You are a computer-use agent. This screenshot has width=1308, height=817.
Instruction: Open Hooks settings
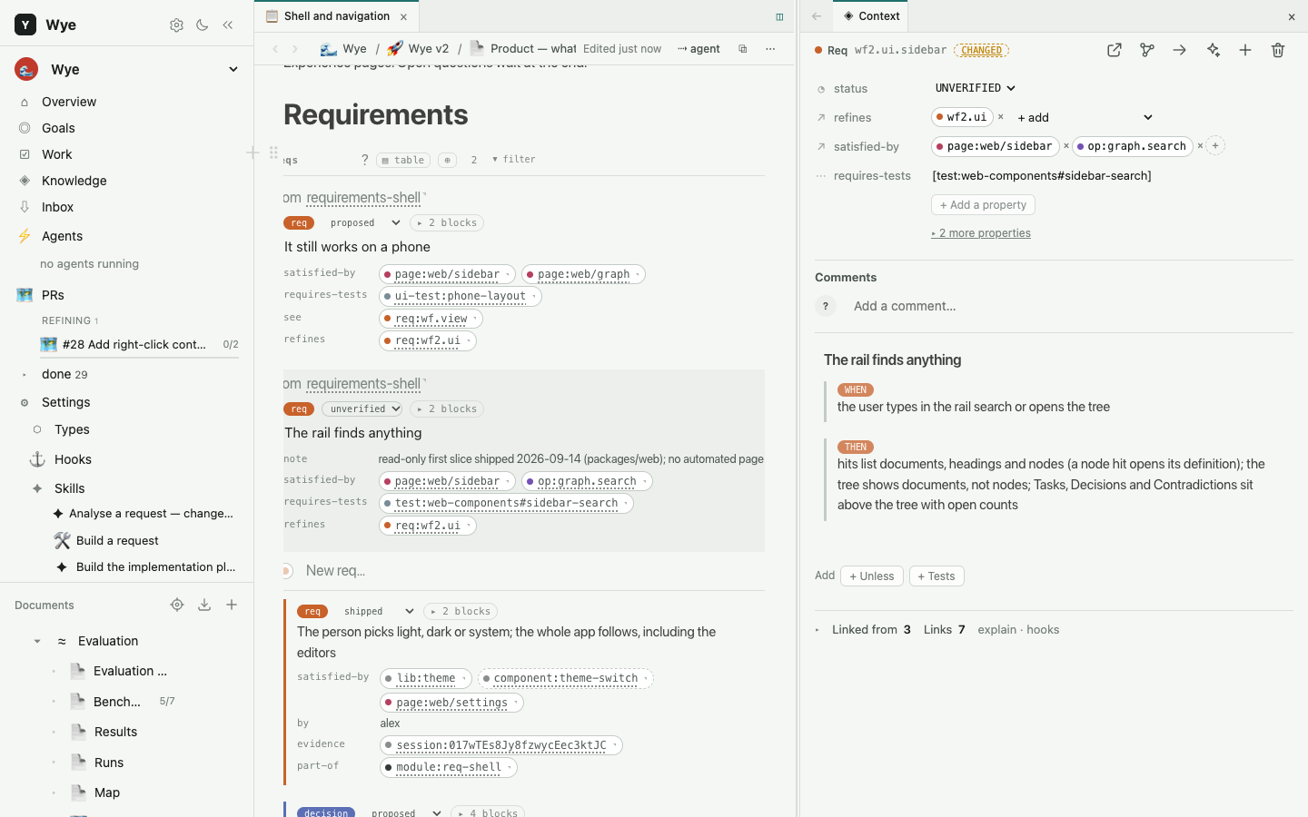[x=73, y=459]
